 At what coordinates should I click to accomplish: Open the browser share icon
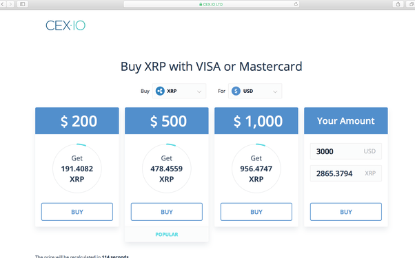(398, 4)
